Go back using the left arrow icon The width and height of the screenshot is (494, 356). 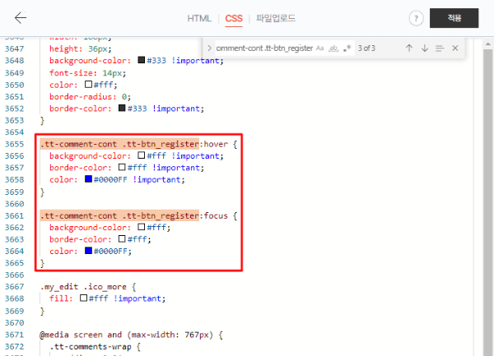point(21,17)
